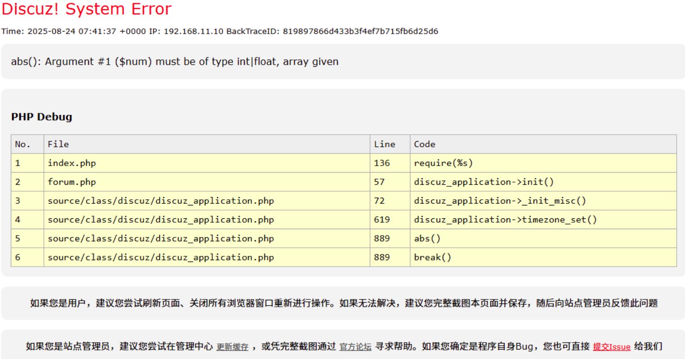Click the Line column header

coord(390,144)
